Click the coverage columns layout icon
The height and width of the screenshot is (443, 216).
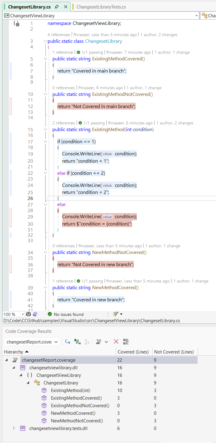click(98, 342)
